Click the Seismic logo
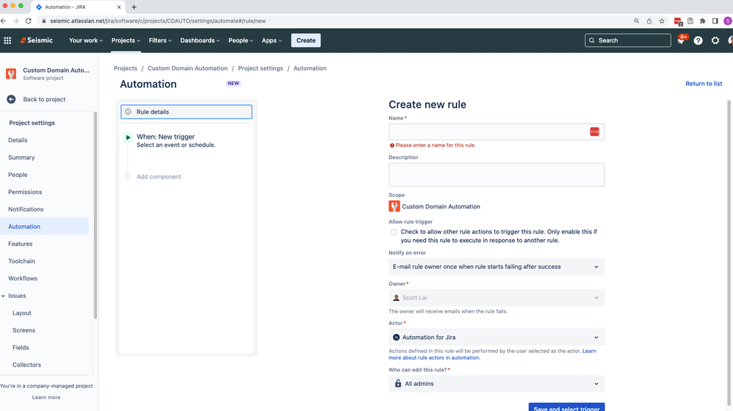The image size is (733, 411). point(37,40)
